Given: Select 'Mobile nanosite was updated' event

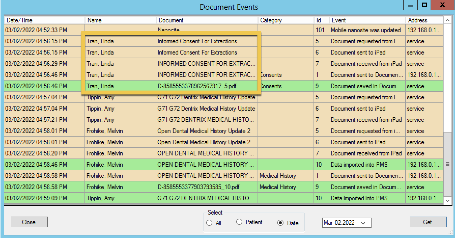Looking at the screenshot, I should (366, 30).
